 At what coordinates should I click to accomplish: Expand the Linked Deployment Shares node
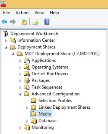[27, 108]
